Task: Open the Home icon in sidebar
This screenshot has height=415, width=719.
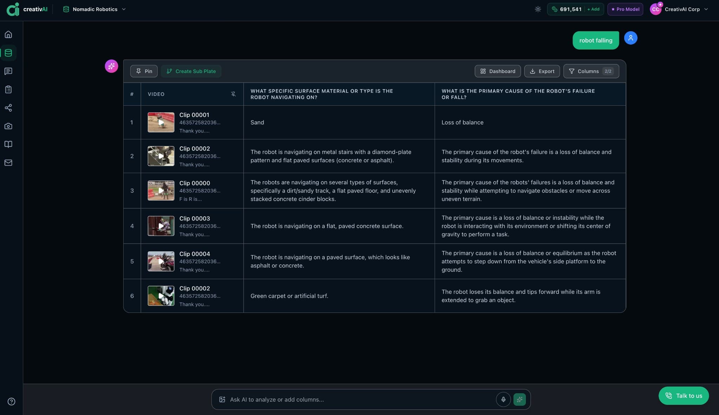Action: click(x=8, y=34)
